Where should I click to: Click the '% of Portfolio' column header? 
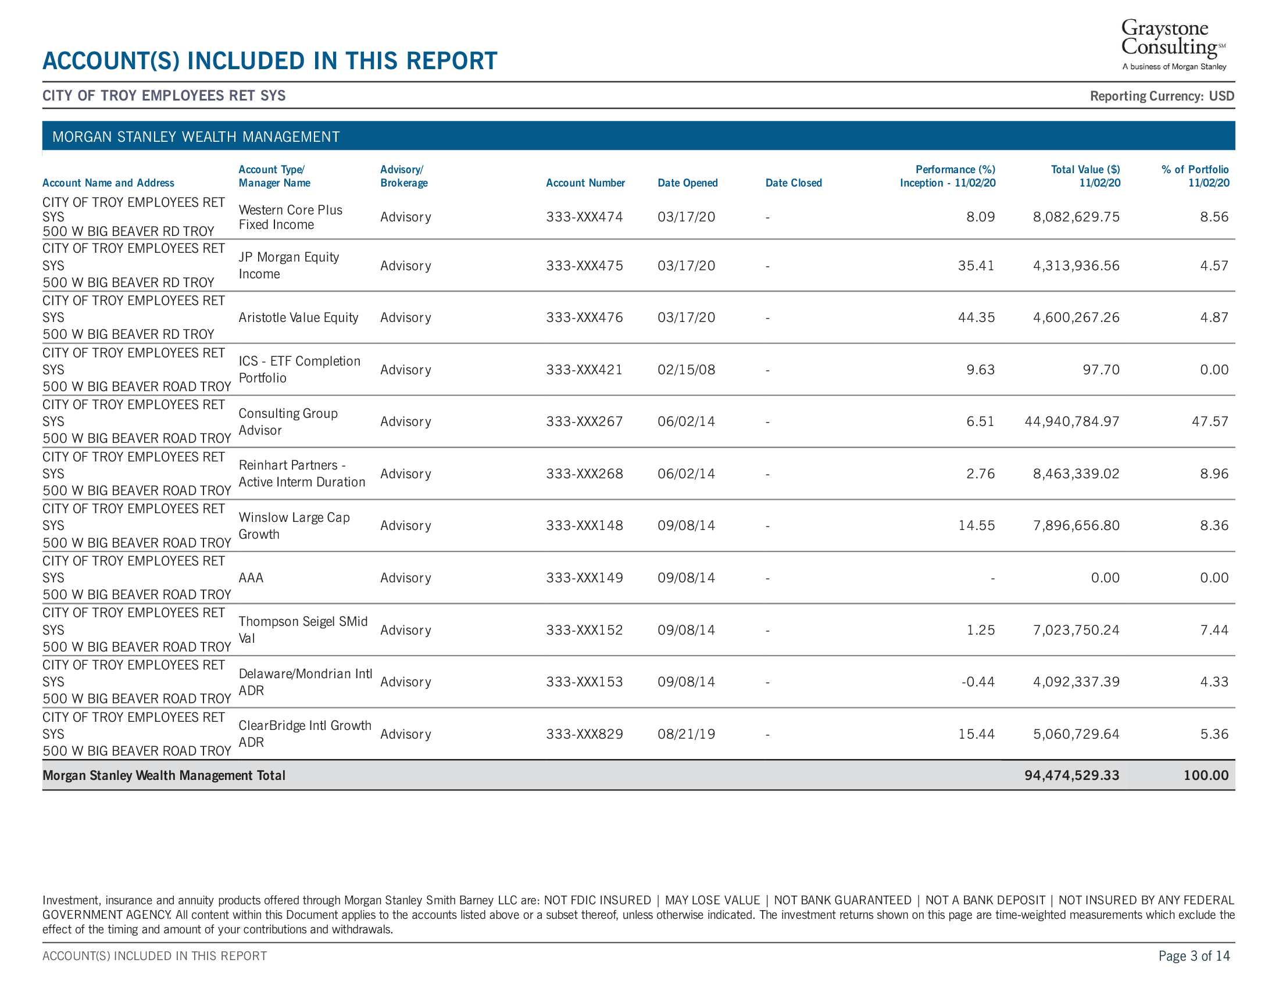point(1195,176)
